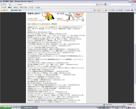Click the Print icon
Viewport: 136px width, 109px height.
click(106, 10)
